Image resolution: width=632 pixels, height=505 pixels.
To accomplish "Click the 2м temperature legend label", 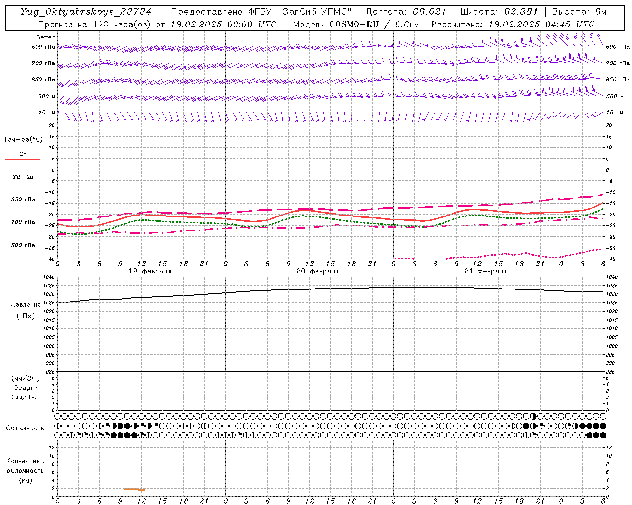I will tap(23, 154).
